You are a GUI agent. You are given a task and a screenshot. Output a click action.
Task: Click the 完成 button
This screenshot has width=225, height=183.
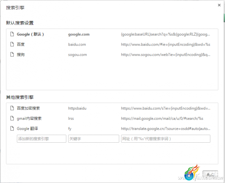point(210,174)
